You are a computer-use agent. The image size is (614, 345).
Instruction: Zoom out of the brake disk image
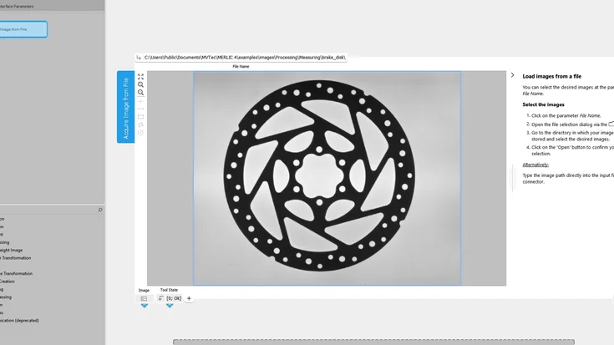tap(140, 93)
